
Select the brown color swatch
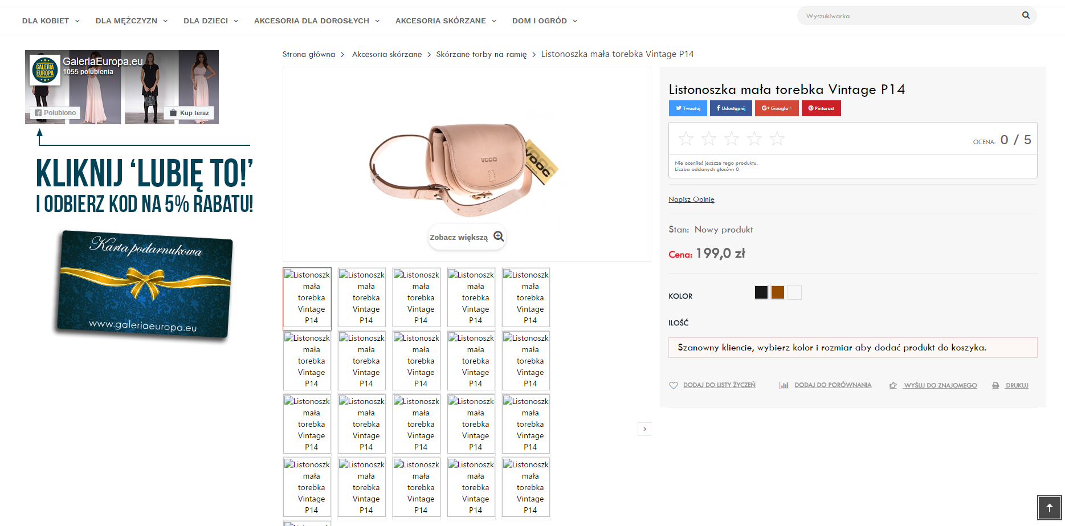(x=778, y=292)
